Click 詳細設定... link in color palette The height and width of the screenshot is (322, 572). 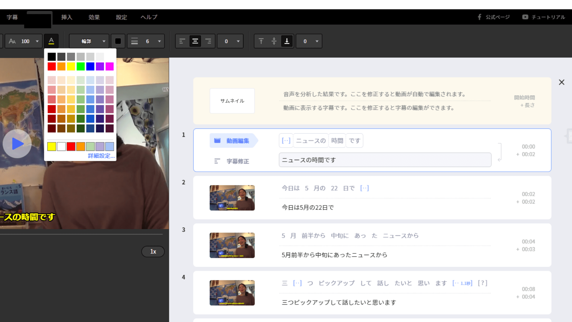101,156
